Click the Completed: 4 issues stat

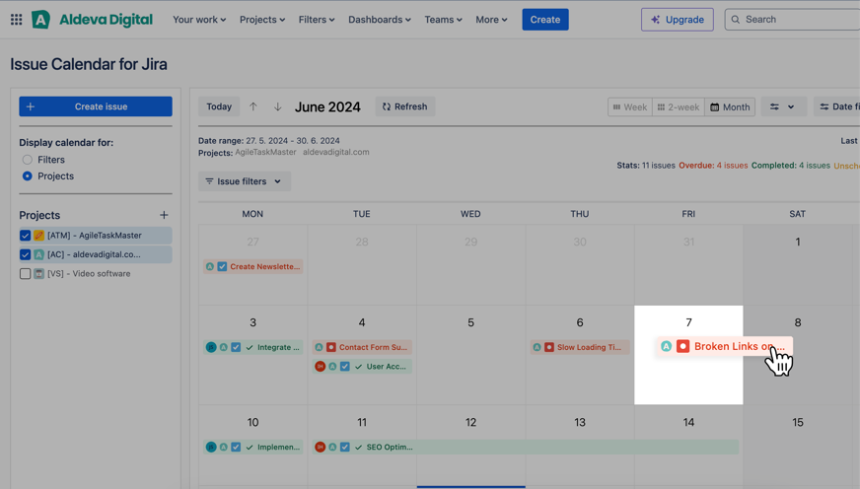(x=790, y=166)
